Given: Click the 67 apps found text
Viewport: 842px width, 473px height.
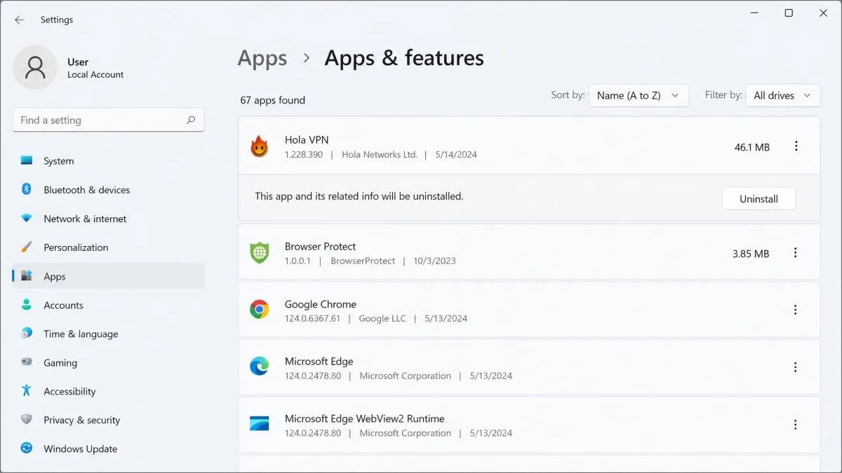Looking at the screenshot, I should click(x=273, y=100).
